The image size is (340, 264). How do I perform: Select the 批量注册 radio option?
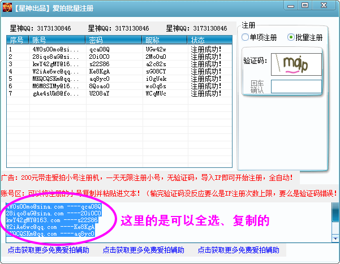click(305, 37)
